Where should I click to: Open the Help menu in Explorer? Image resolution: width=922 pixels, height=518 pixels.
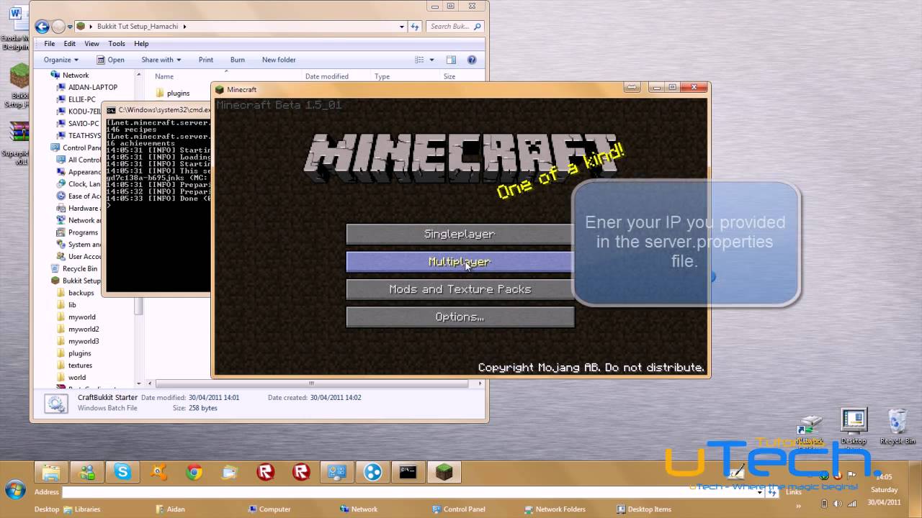point(141,44)
